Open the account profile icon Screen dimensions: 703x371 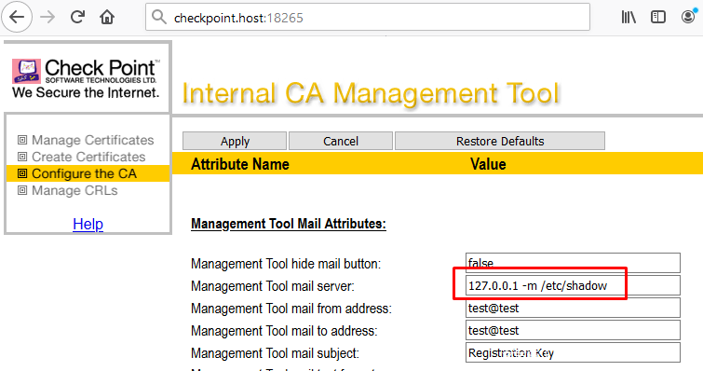(x=688, y=17)
